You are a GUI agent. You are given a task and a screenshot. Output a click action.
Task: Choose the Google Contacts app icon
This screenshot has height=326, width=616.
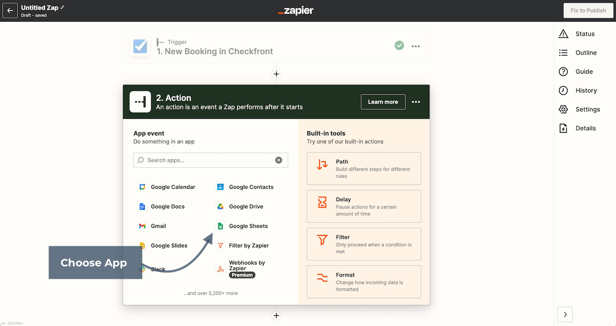tap(220, 187)
